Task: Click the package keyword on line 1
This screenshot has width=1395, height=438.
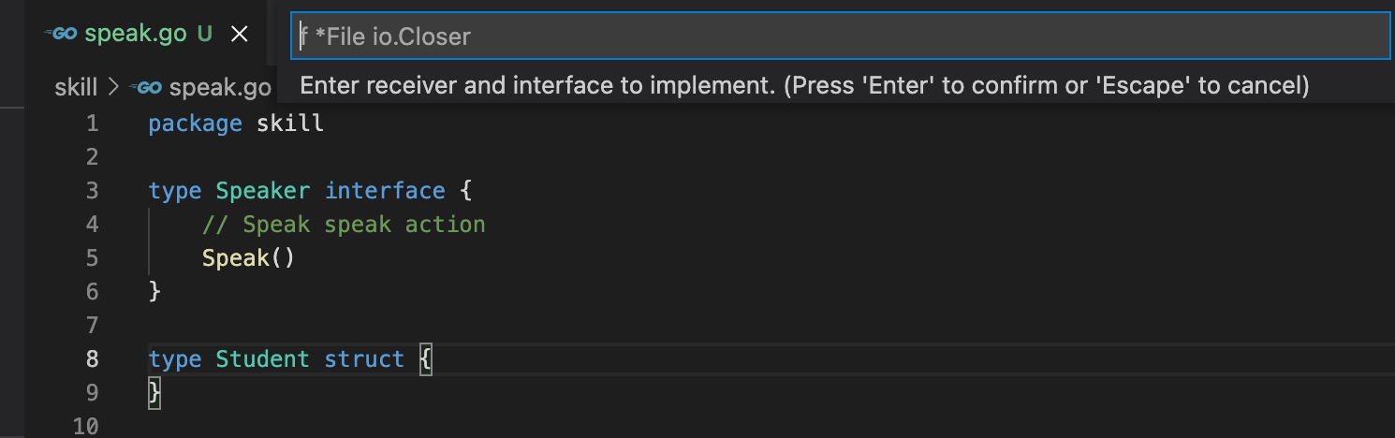Action: (x=195, y=124)
